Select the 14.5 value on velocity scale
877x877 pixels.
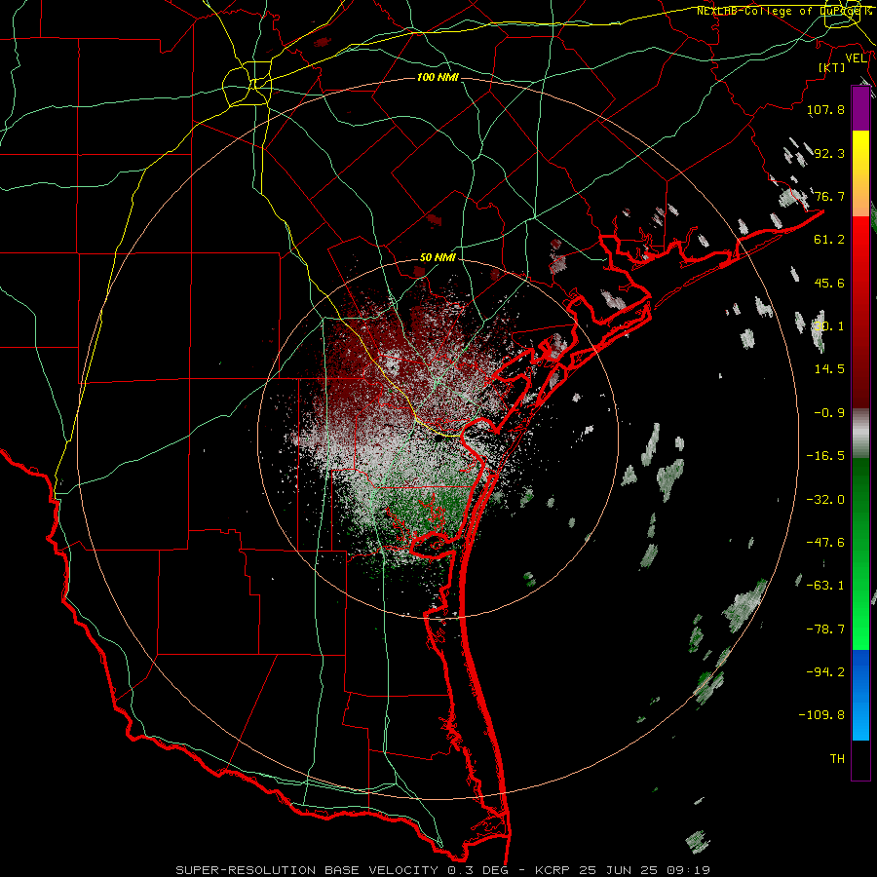[x=829, y=369]
